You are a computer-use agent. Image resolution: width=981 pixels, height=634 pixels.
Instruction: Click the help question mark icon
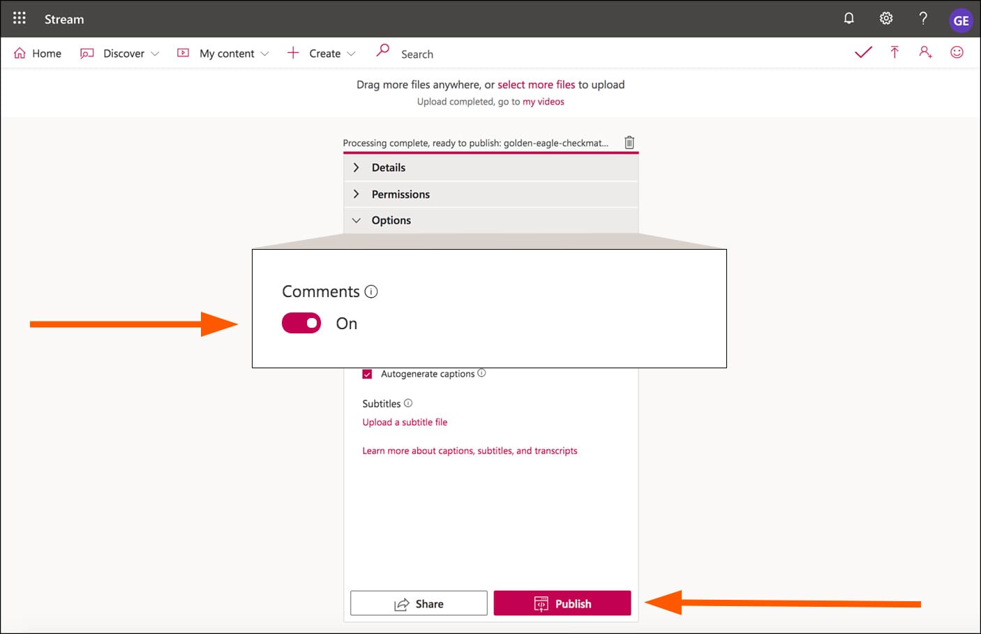922,19
